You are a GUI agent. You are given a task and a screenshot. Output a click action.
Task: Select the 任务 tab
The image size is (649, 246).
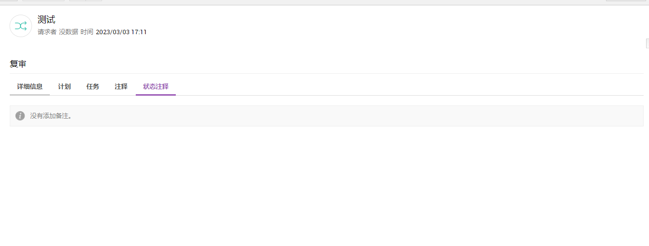point(93,86)
